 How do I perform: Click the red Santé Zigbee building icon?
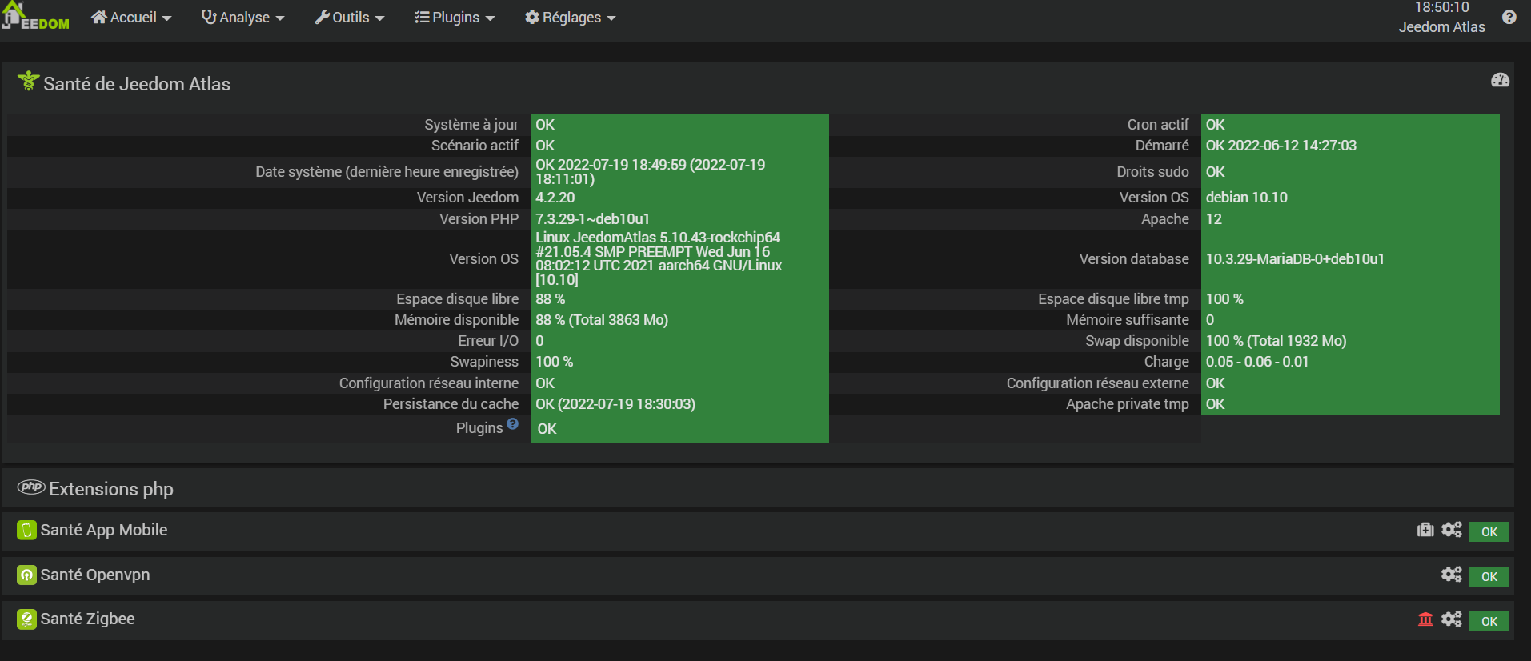click(x=1425, y=619)
